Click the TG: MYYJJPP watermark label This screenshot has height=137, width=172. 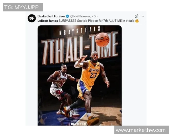pyautogui.click(x=23, y=7)
